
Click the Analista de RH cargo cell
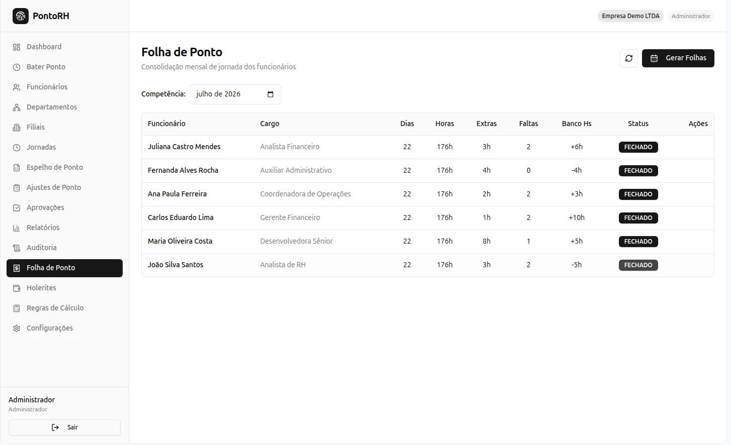pos(283,265)
